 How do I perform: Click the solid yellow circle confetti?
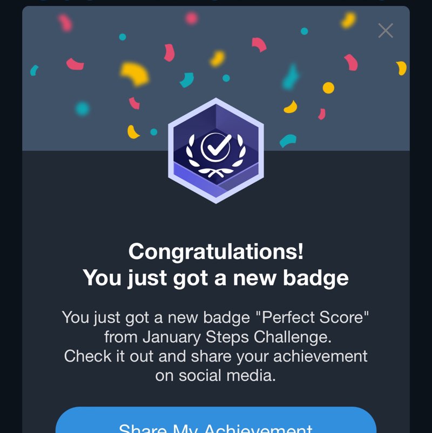pyautogui.click(x=328, y=88)
